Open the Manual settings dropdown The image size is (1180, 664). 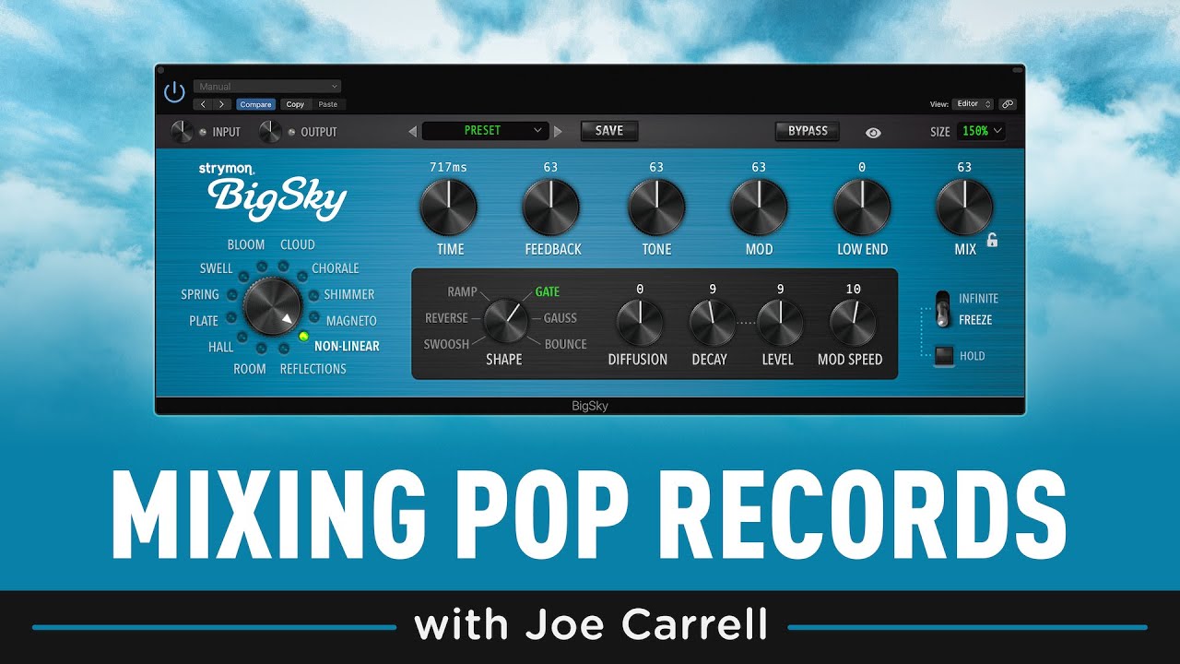267,87
